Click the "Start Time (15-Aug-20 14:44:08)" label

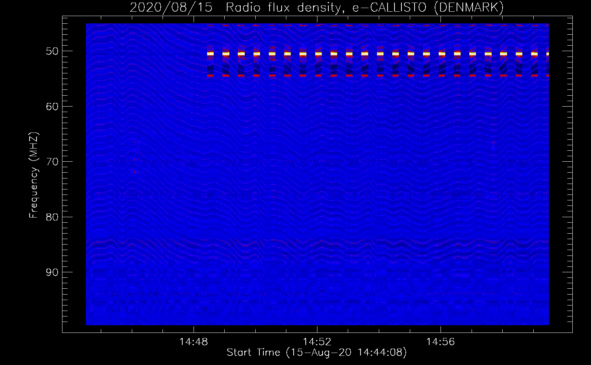(317, 353)
